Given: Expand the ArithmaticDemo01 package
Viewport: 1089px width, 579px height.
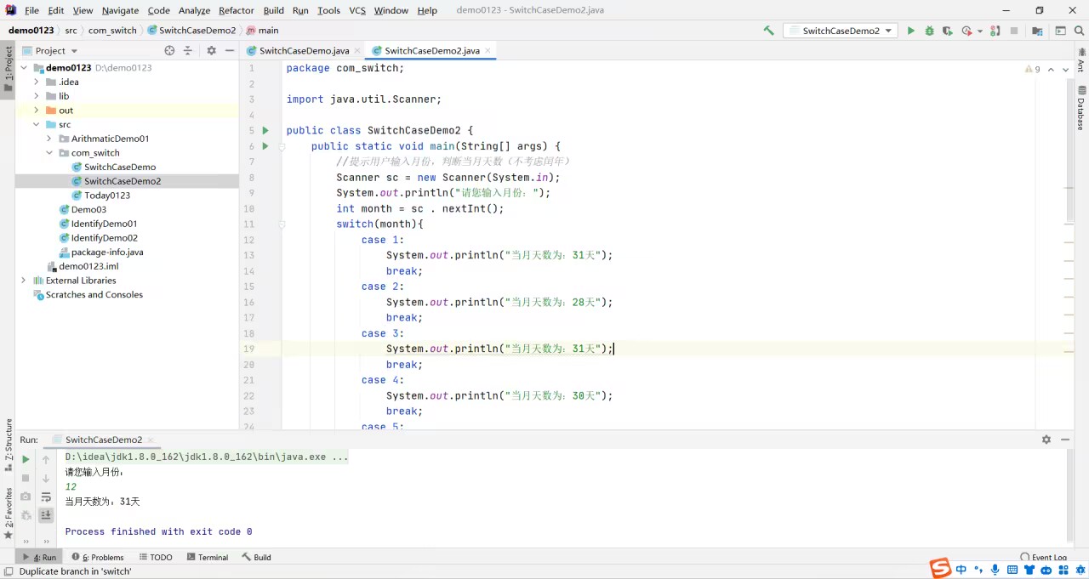Looking at the screenshot, I should [48, 139].
